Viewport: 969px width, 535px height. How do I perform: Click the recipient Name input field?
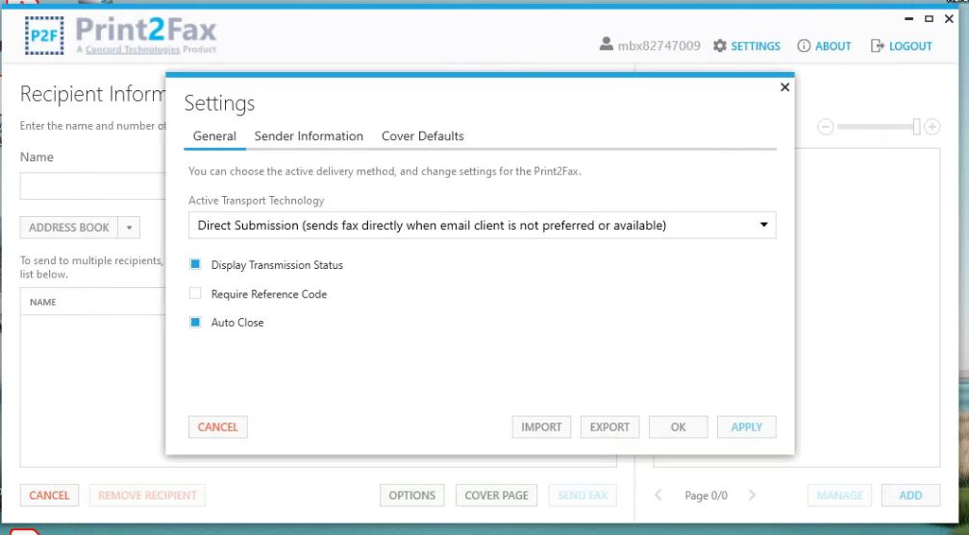pyautogui.click(x=92, y=186)
